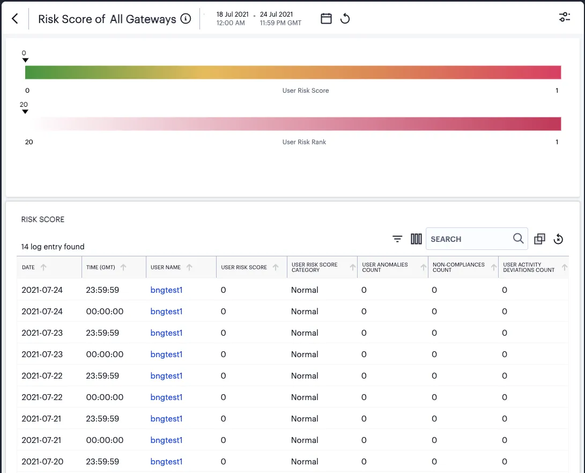The image size is (585, 473).
Task: Click the USER NAME column header
Action: click(x=166, y=267)
